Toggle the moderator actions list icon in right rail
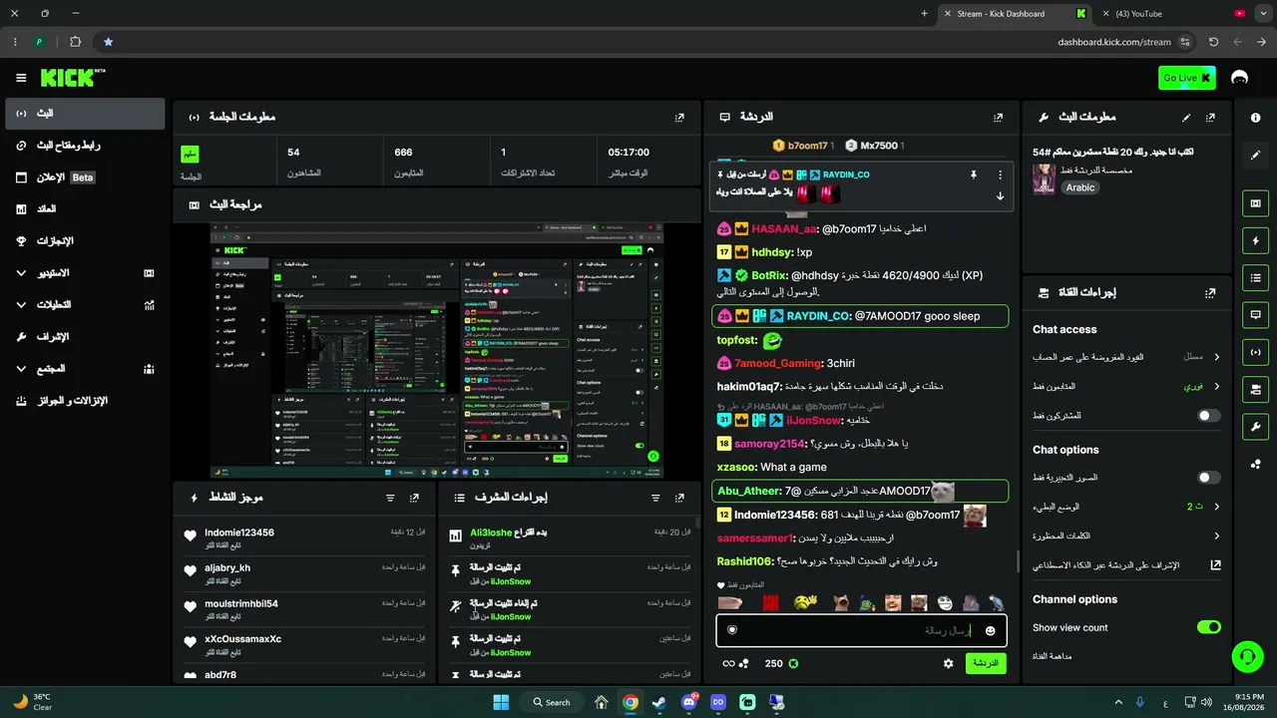The image size is (1277, 718). 1255,277
